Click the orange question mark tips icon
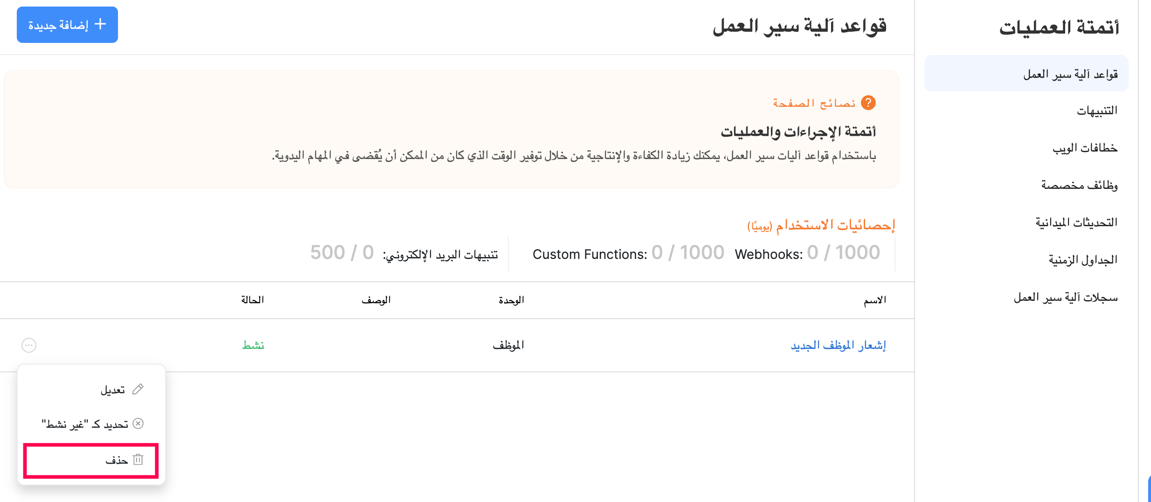 868,103
